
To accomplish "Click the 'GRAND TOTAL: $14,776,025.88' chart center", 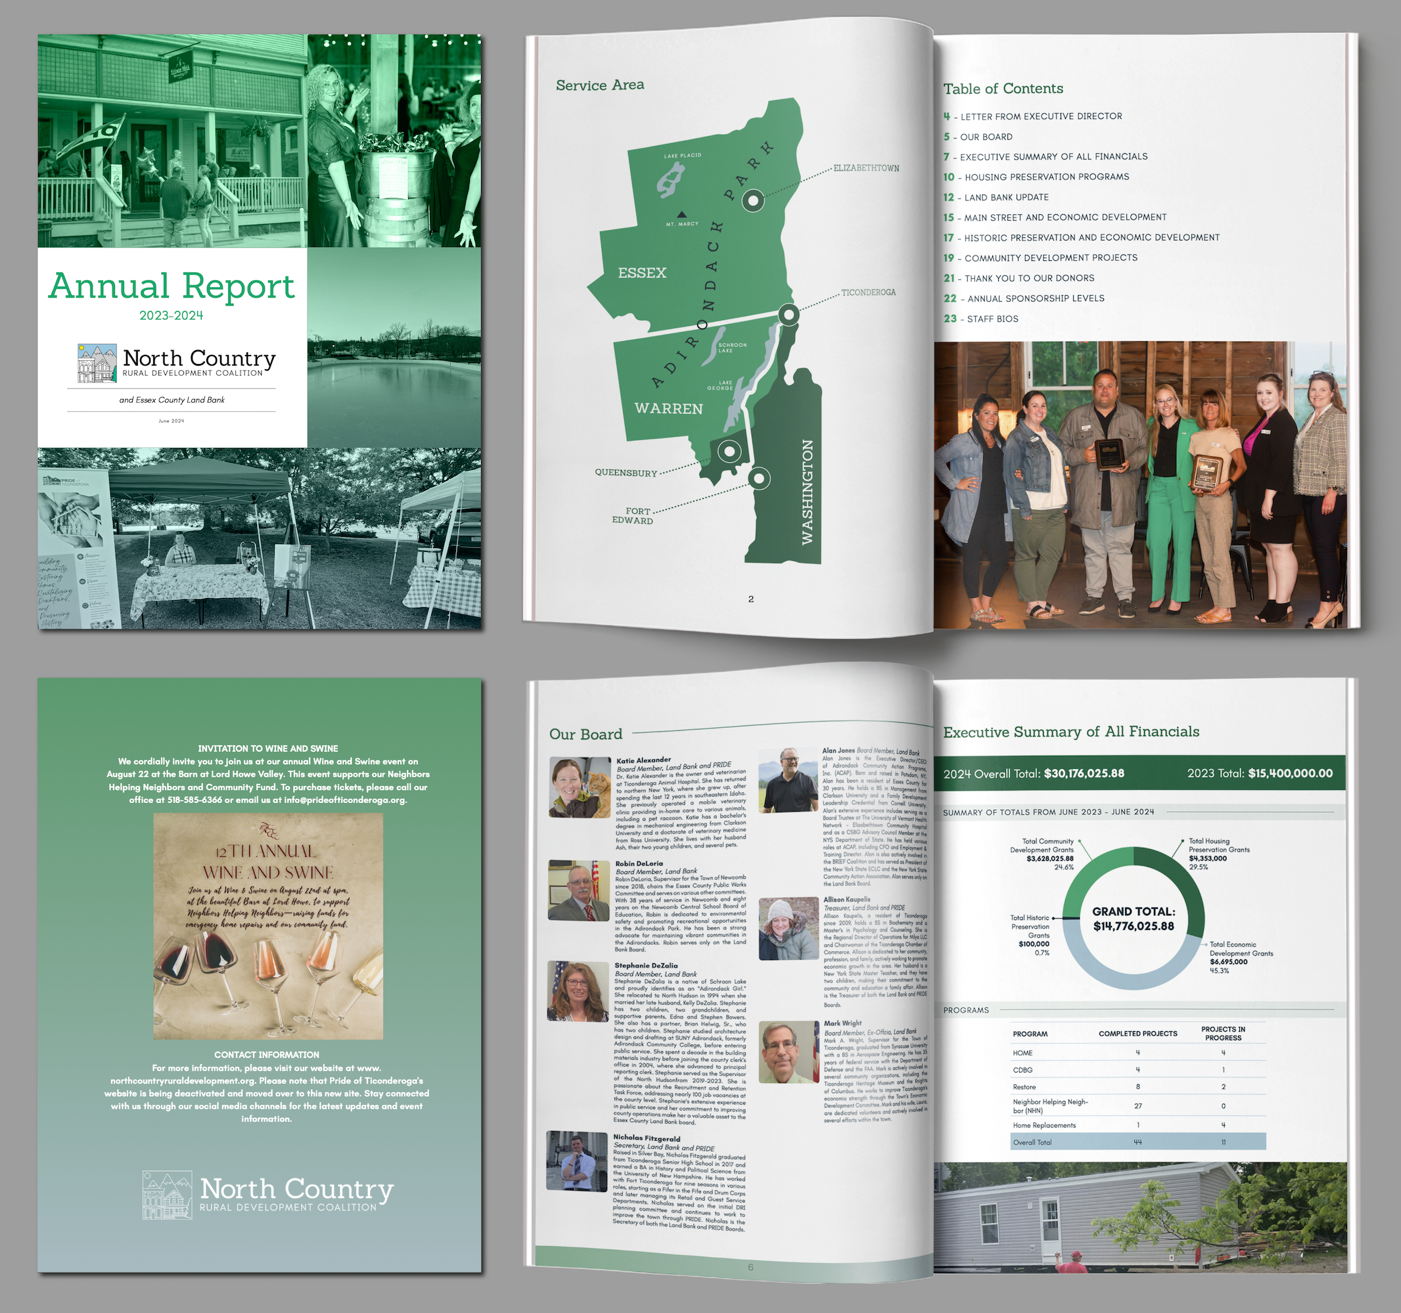I will click(x=1133, y=919).
